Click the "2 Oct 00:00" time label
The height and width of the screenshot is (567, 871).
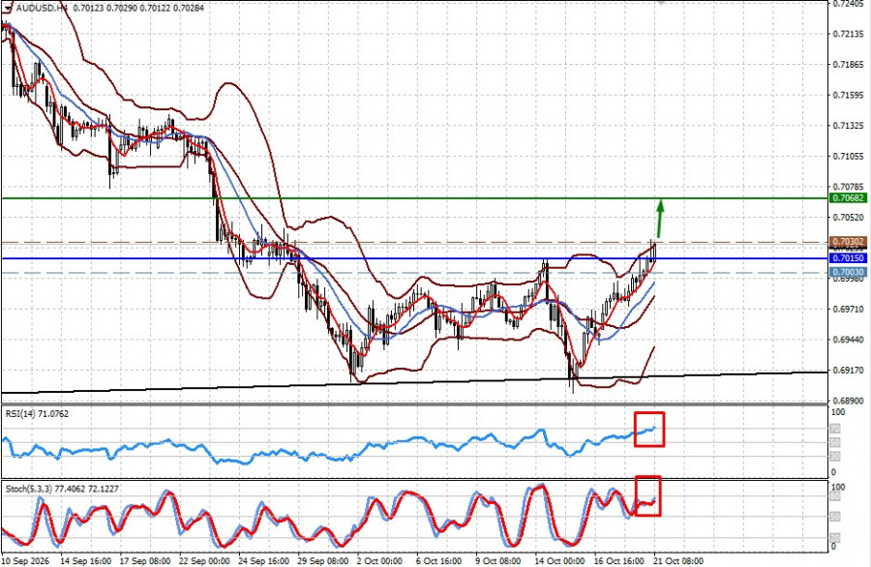point(379,561)
